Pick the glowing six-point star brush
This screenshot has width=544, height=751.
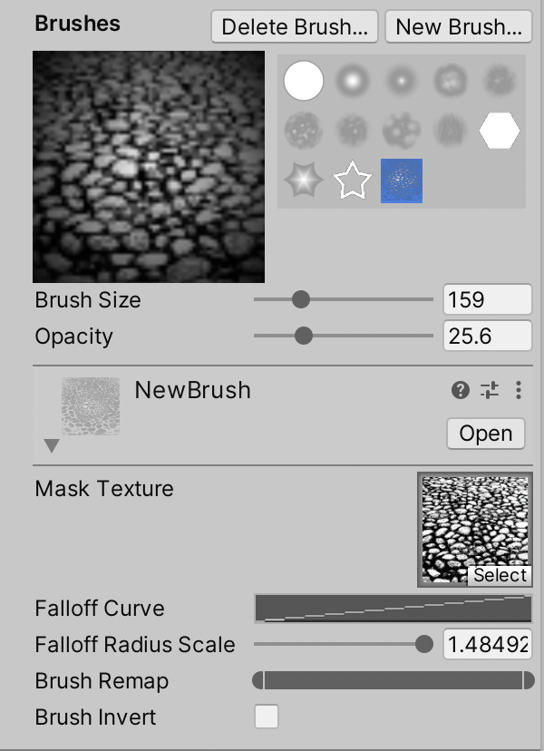304,180
